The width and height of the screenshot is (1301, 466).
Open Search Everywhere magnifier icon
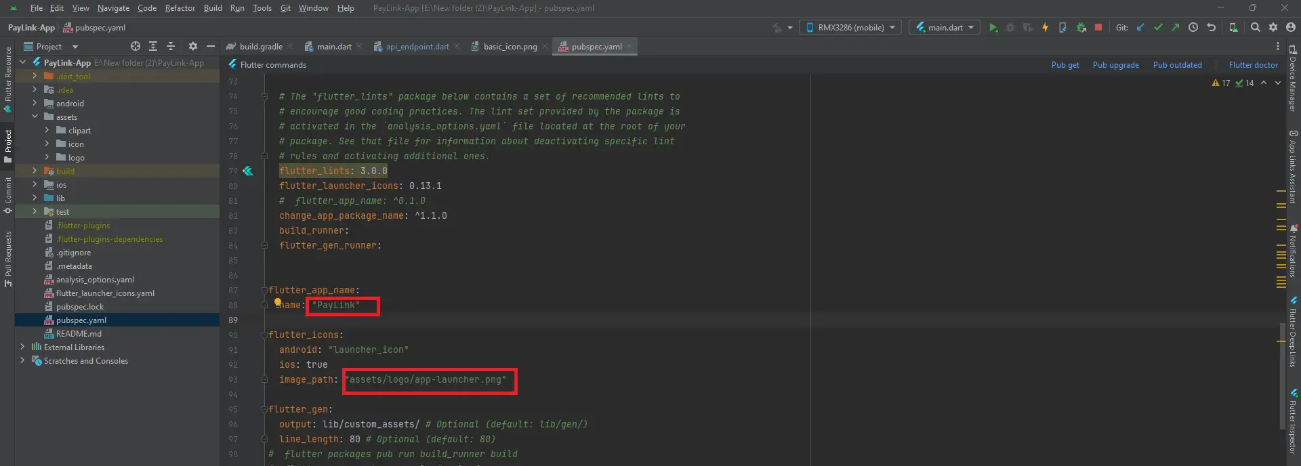click(1256, 28)
